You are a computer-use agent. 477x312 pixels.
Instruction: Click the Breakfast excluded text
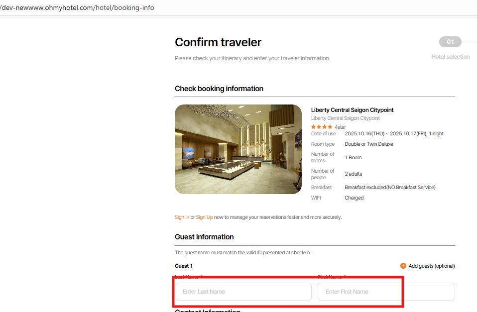(x=390, y=187)
